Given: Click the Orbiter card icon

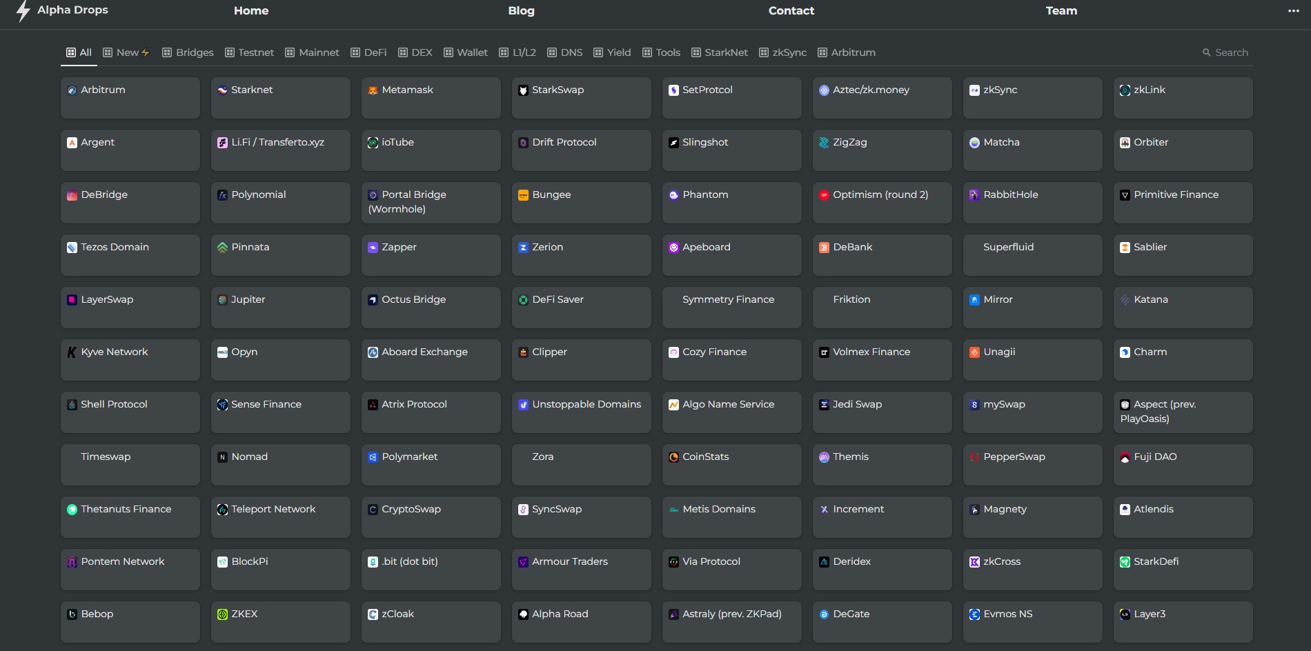Looking at the screenshot, I should tap(1125, 143).
